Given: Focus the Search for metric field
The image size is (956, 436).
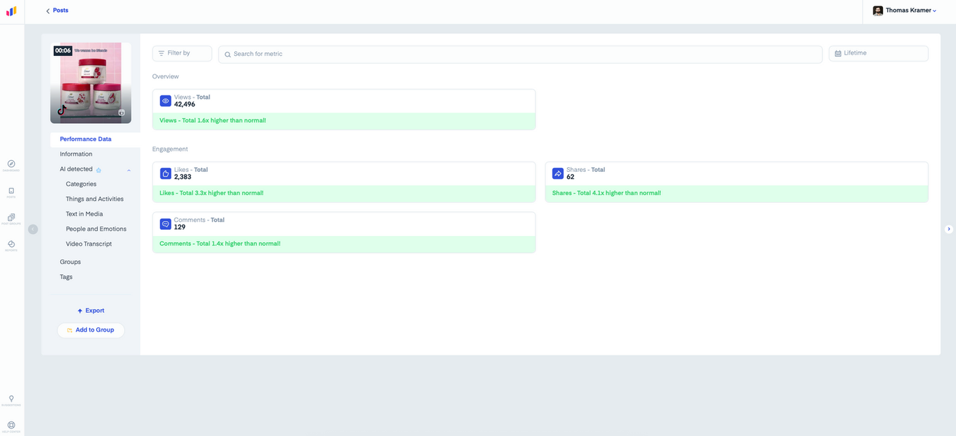Looking at the screenshot, I should click(x=520, y=54).
